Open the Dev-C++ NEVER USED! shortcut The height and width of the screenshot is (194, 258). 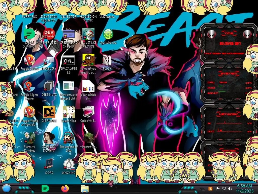tap(49, 34)
